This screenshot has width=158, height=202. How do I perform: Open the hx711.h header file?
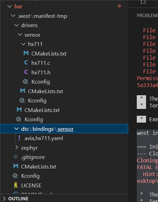41,73
